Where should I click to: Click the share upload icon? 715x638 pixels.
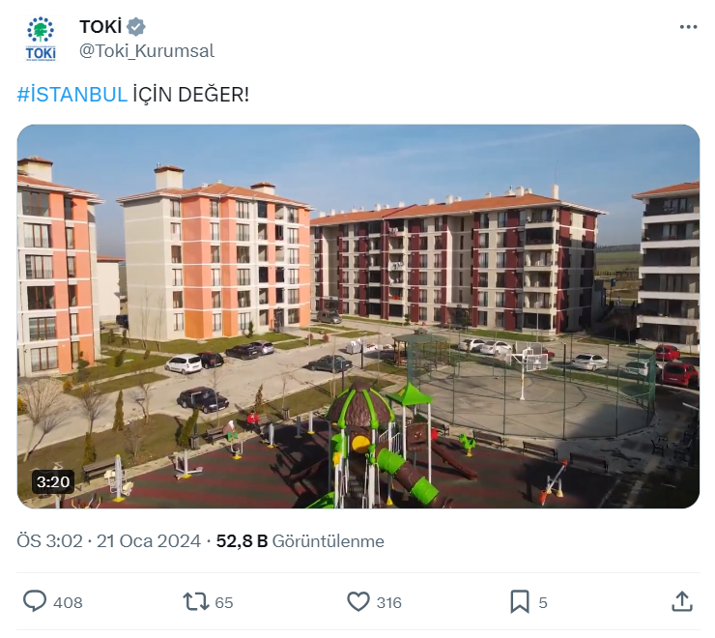(682, 601)
